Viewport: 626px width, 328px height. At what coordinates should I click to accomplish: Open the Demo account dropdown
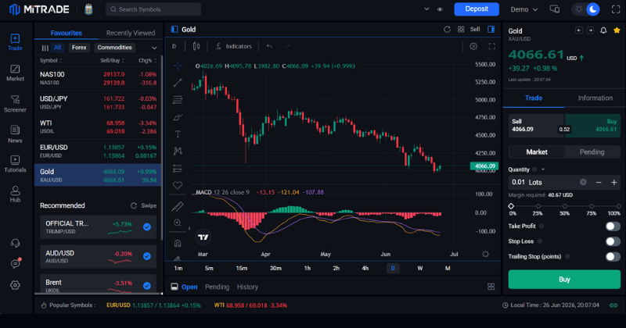[523, 9]
